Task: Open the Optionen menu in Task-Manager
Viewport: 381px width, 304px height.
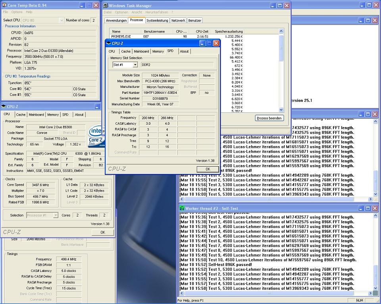Action: click(x=121, y=12)
